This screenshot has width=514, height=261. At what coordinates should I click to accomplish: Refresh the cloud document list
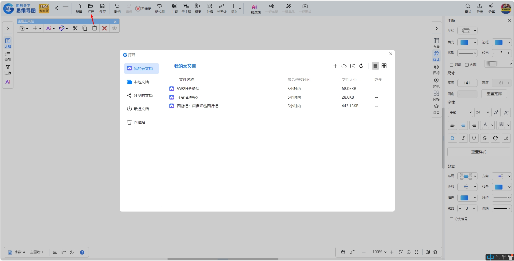point(361,66)
